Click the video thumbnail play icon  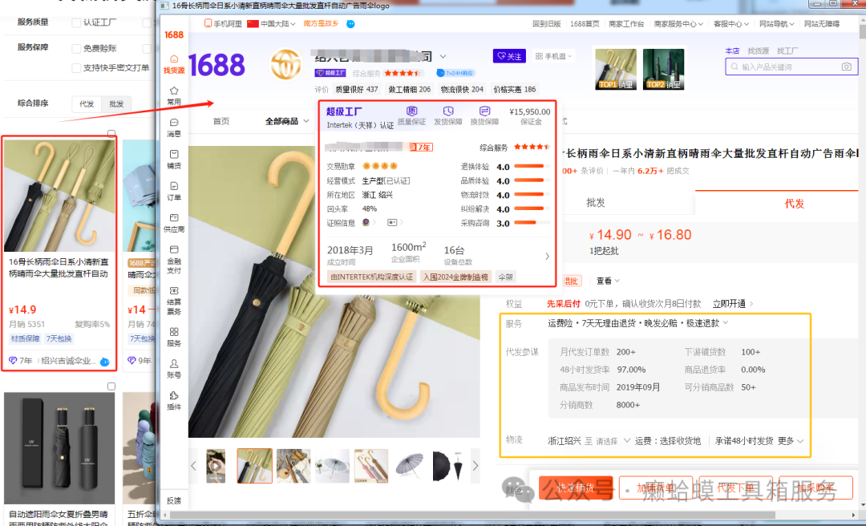coord(216,465)
